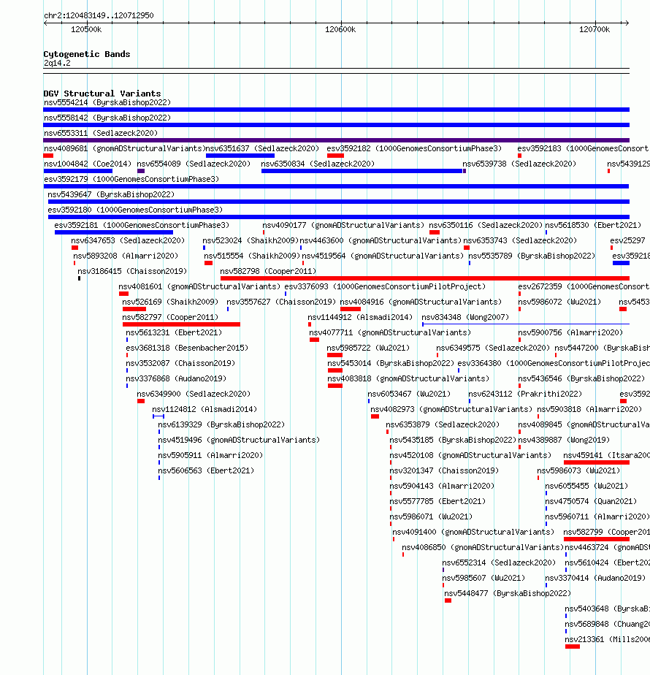The image size is (650, 675).
Task: Click the 2q14.2 cytogenetic band label
Action: pos(57,64)
